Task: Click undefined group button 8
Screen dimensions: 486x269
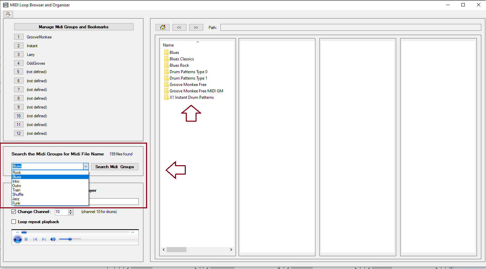Action: 19,98
